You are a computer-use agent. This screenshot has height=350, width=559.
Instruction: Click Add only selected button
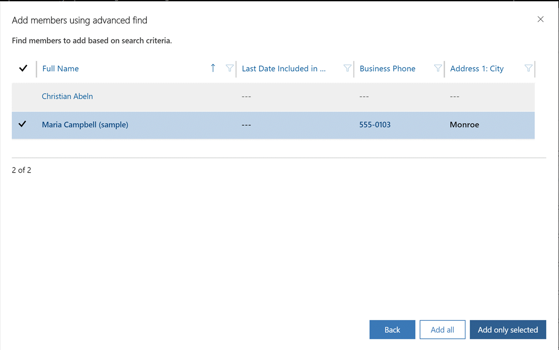click(x=508, y=329)
